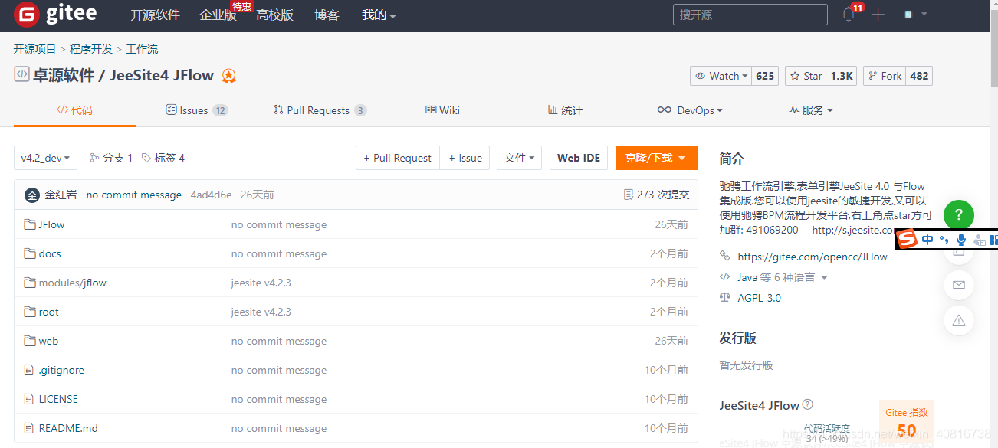This screenshot has height=448, width=998.
Task: Open https://gitee.com/opencc/JFlow link
Action: (x=813, y=257)
